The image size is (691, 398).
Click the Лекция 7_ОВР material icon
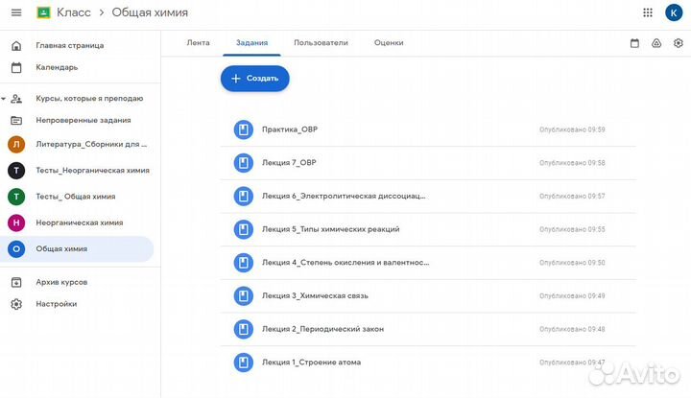(x=243, y=163)
